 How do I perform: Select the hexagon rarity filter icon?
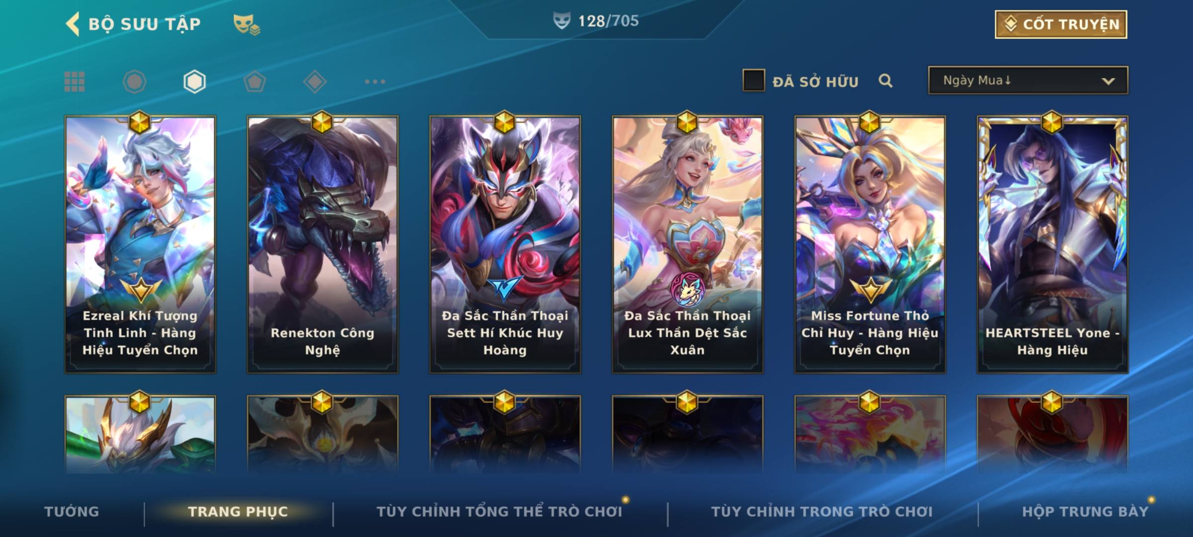coord(194,82)
